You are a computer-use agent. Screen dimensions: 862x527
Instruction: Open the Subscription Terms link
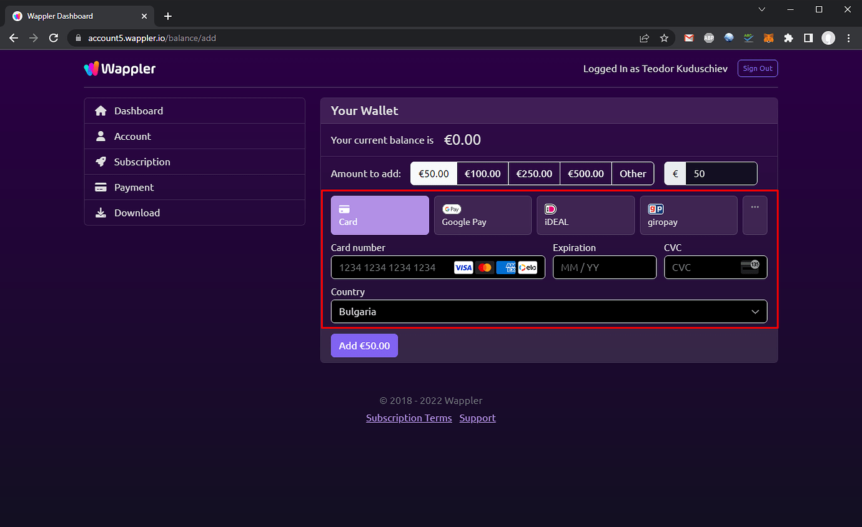(x=409, y=418)
